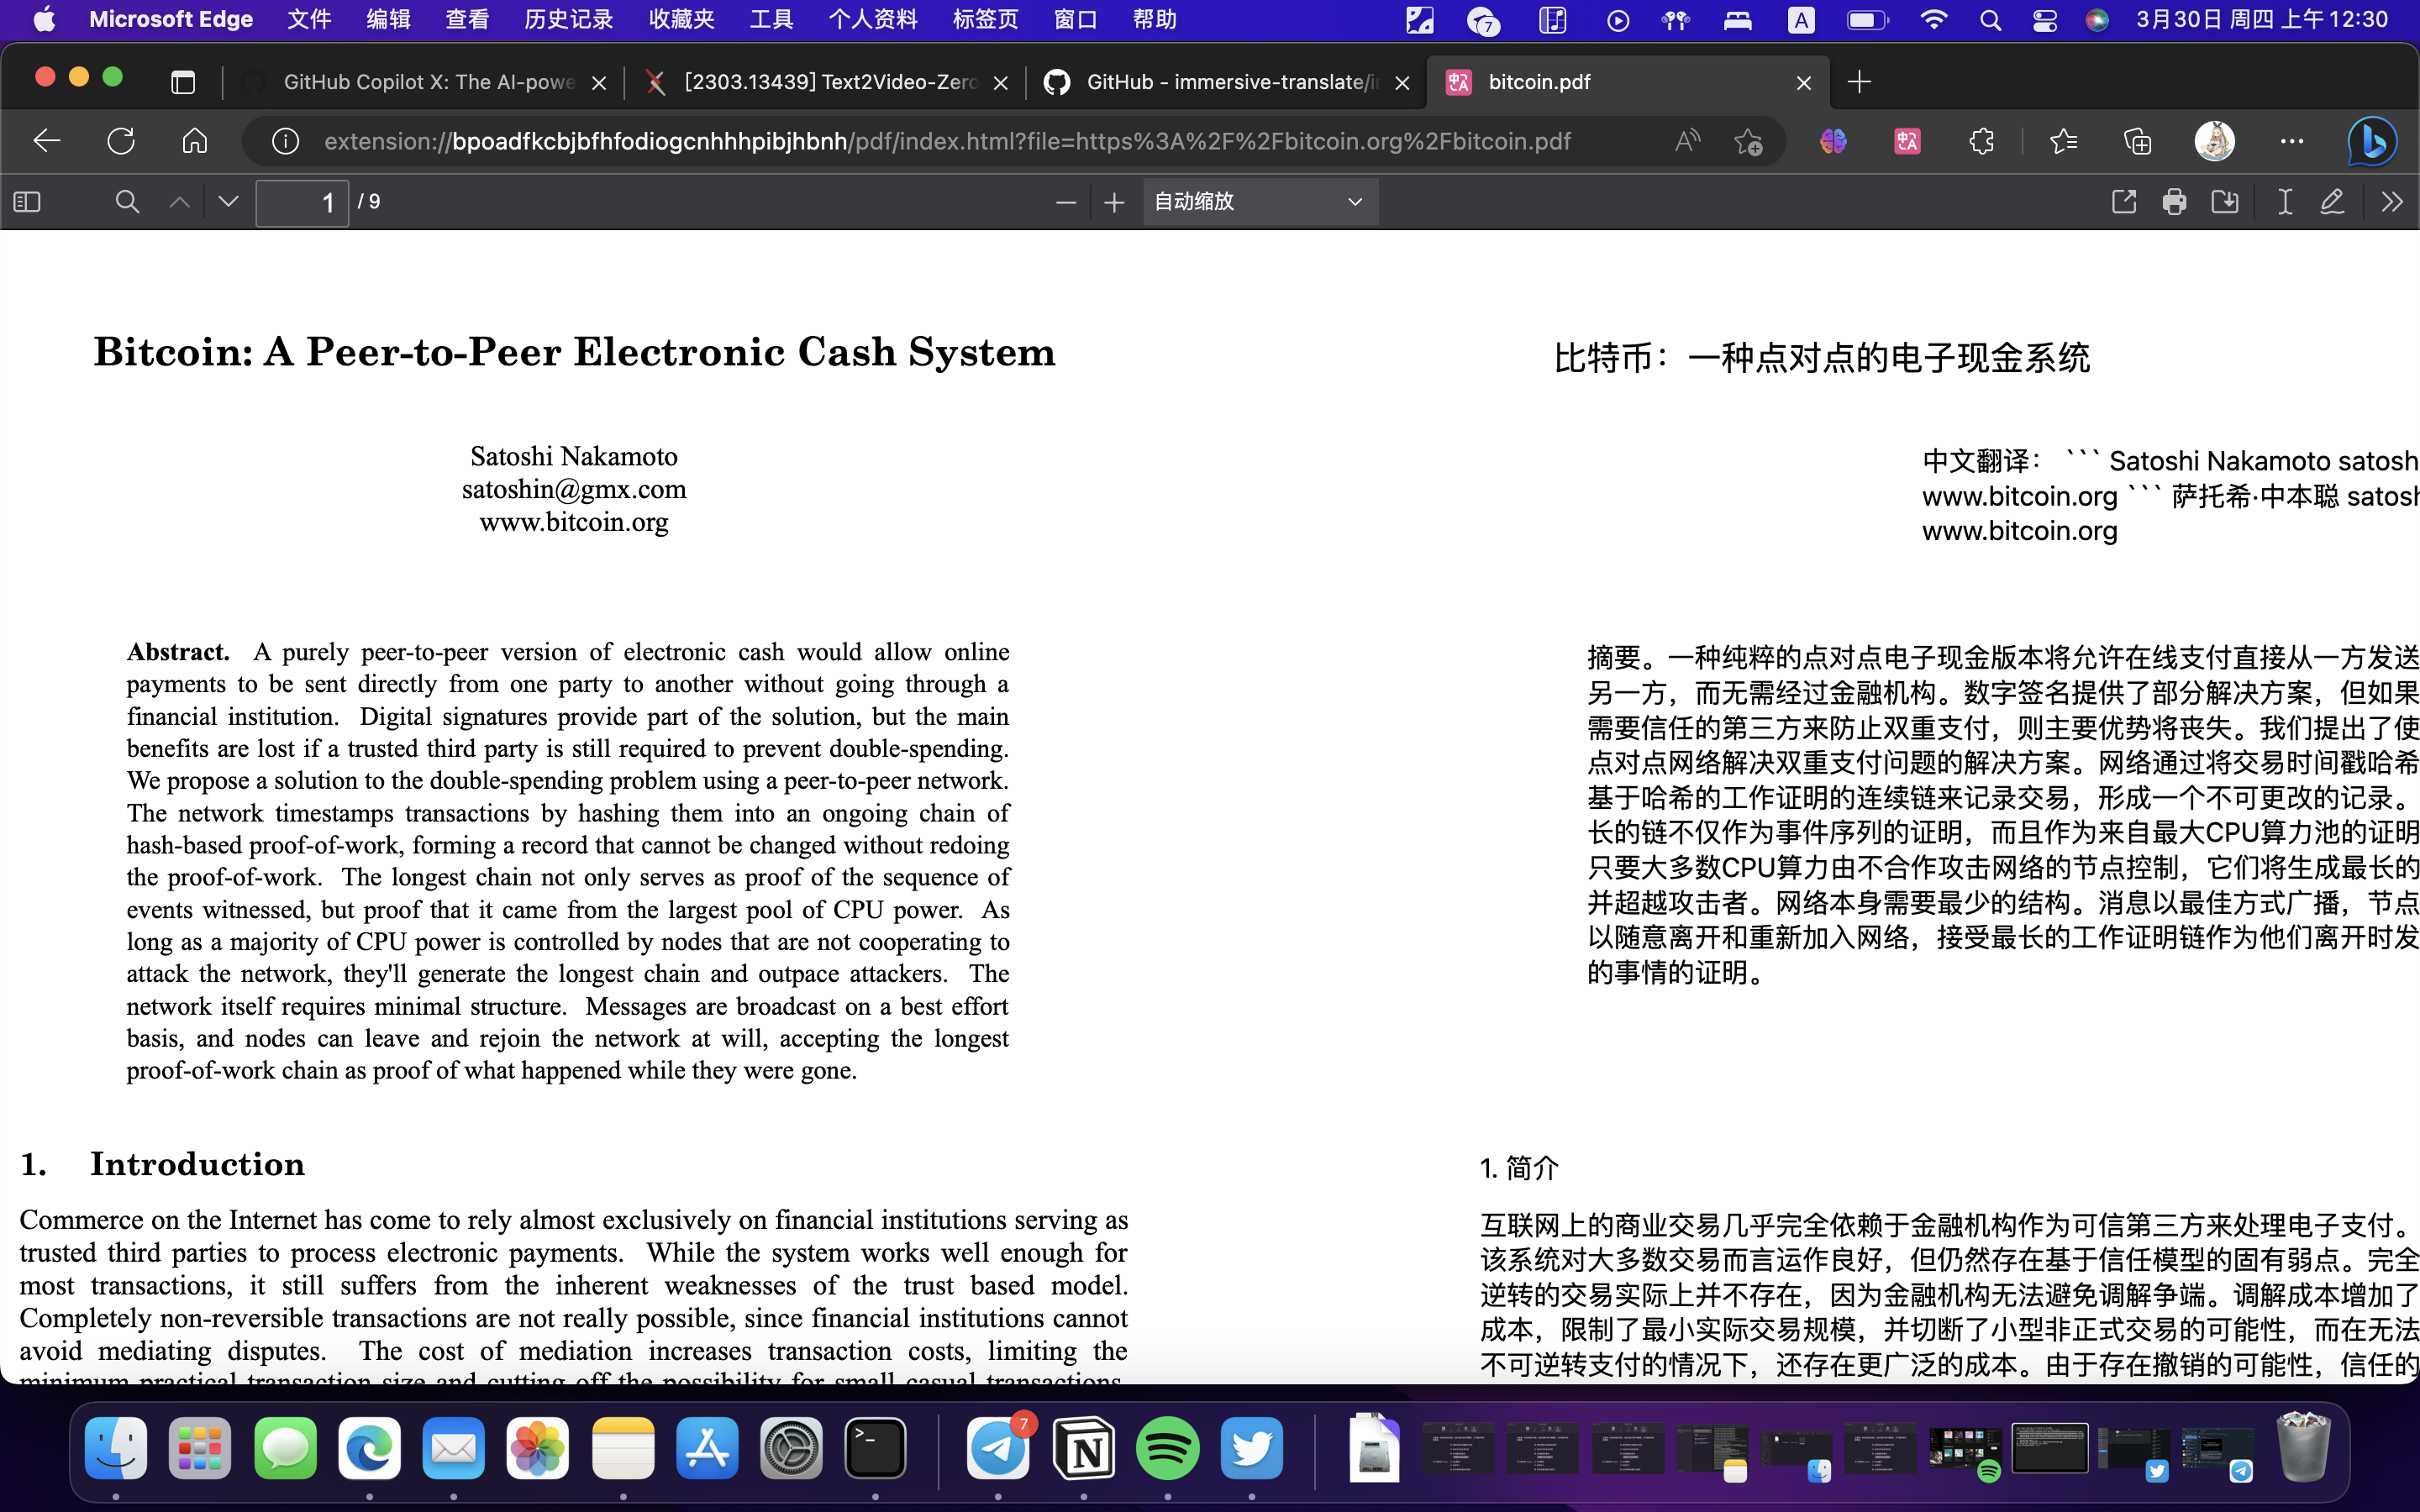Open Trash in the Dock
Image resolution: width=2420 pixels, height=1512 pixels.
(2302, 1446)
